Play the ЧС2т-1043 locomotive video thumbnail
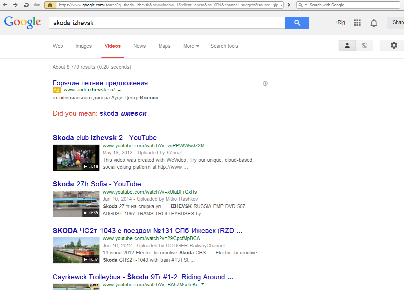 [76, 250]
